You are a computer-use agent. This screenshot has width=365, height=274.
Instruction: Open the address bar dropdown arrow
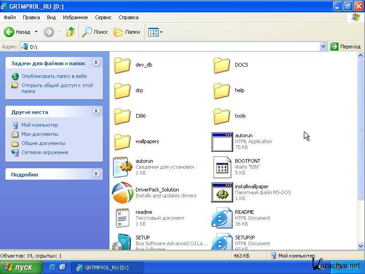[323, 47]
